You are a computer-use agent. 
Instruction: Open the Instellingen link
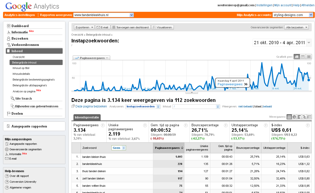point(264,5)
